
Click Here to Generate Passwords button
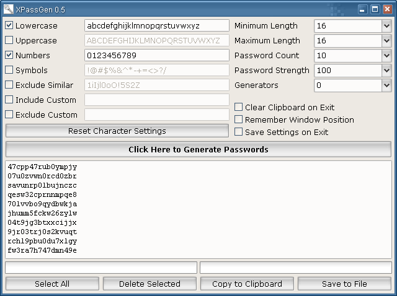click(x=198, y=149)
